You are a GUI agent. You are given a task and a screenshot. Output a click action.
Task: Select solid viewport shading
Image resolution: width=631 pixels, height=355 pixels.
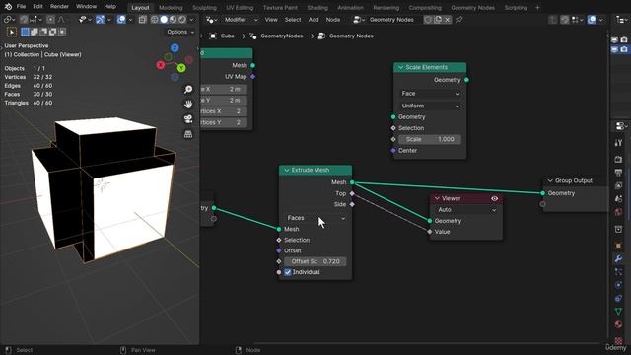click(x=164, y=20)
